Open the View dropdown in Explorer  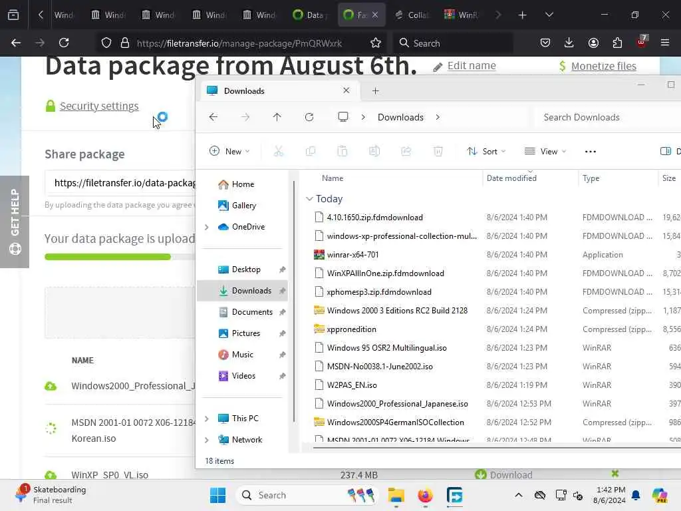coord(545,151)
